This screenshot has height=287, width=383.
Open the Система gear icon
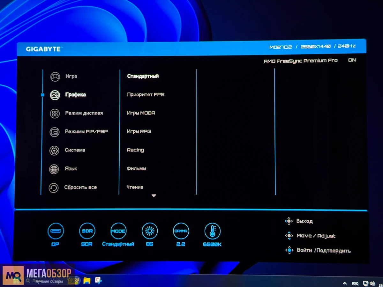54,151
